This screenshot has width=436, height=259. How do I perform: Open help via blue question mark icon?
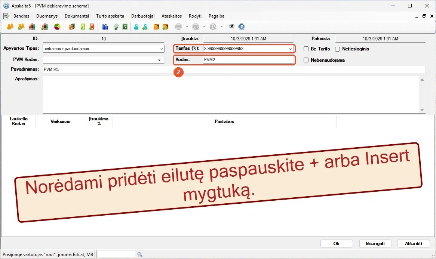(x=242, y=27)
